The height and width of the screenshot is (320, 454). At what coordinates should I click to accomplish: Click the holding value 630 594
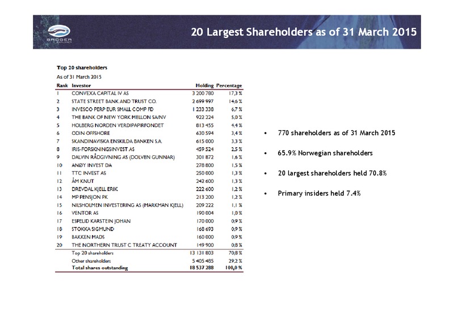pos(205,133)
